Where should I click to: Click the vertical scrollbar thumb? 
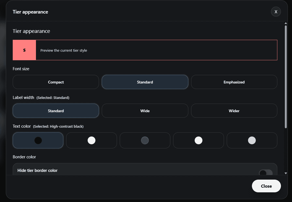[x=286, y=77]
